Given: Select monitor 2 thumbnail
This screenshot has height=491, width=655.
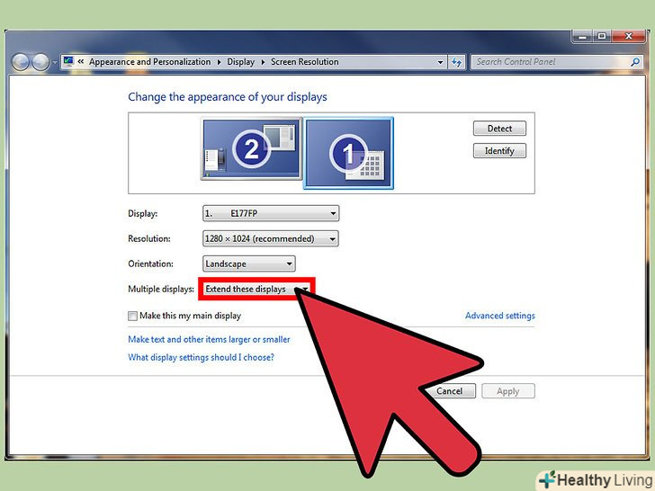Looking at the screenshot, I should [251, 148].
